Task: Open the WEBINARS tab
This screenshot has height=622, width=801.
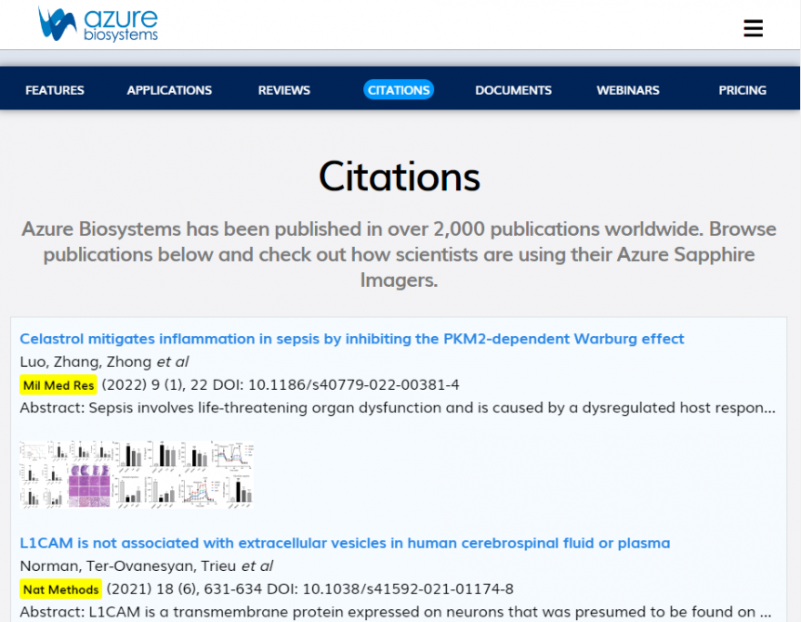Action: pyautogui.click(x=627, y=90)
